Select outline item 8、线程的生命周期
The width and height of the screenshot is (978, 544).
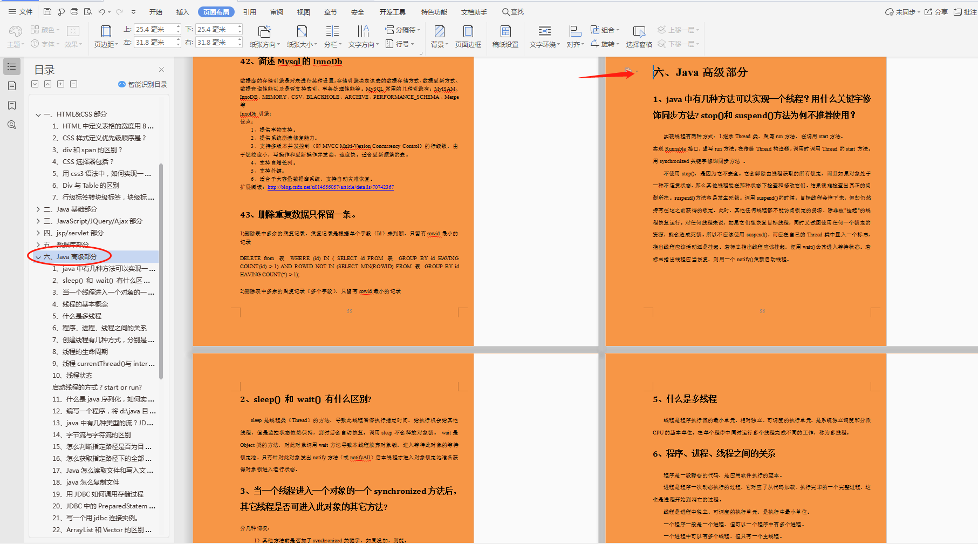(80, 352)
